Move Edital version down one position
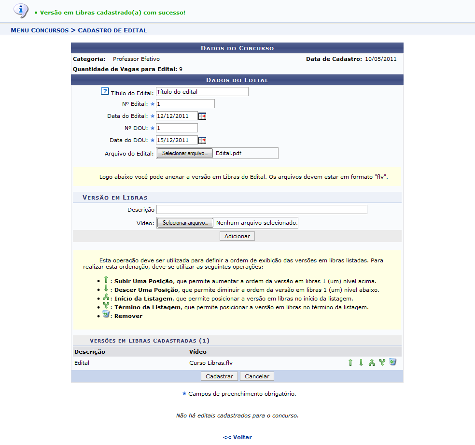This screenshot has height=445, width=475. [x=361, y=362]
